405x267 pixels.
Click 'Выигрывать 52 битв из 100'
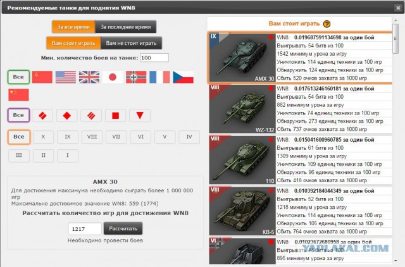point(310,199)
